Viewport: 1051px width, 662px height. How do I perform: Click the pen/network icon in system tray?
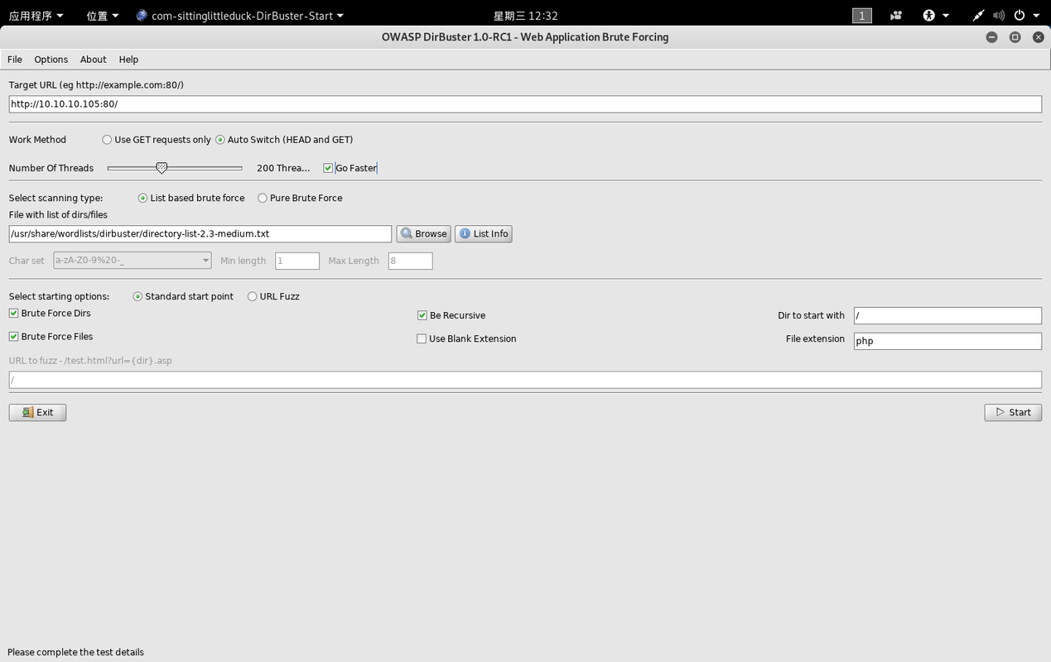click(x=978, y=15)
